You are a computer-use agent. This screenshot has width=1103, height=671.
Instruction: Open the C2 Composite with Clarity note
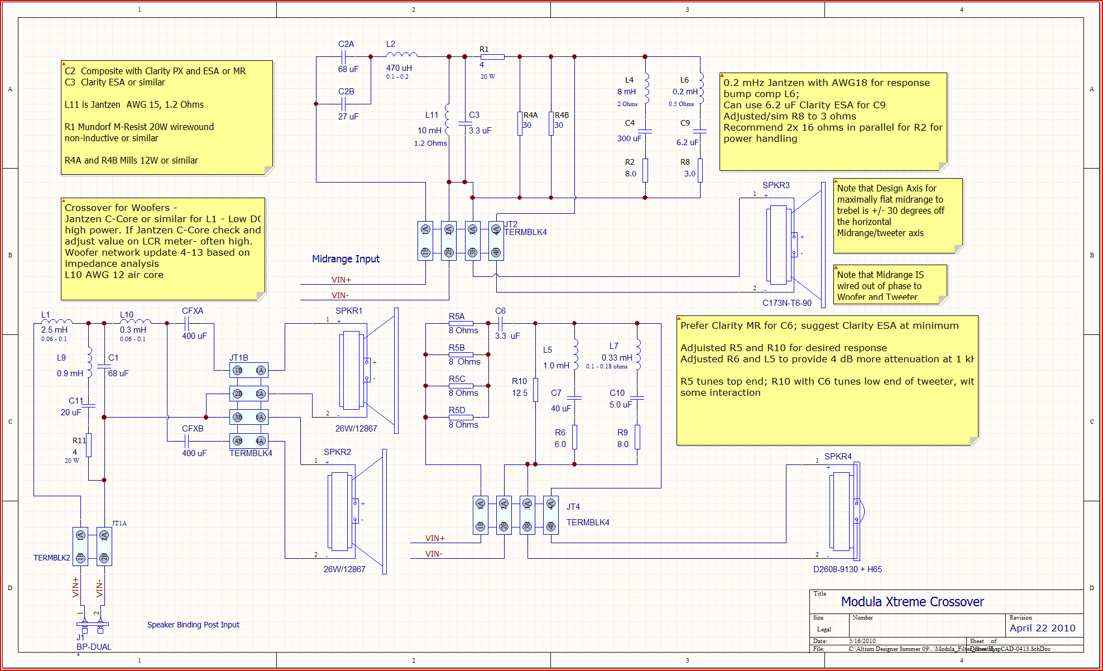167,117
